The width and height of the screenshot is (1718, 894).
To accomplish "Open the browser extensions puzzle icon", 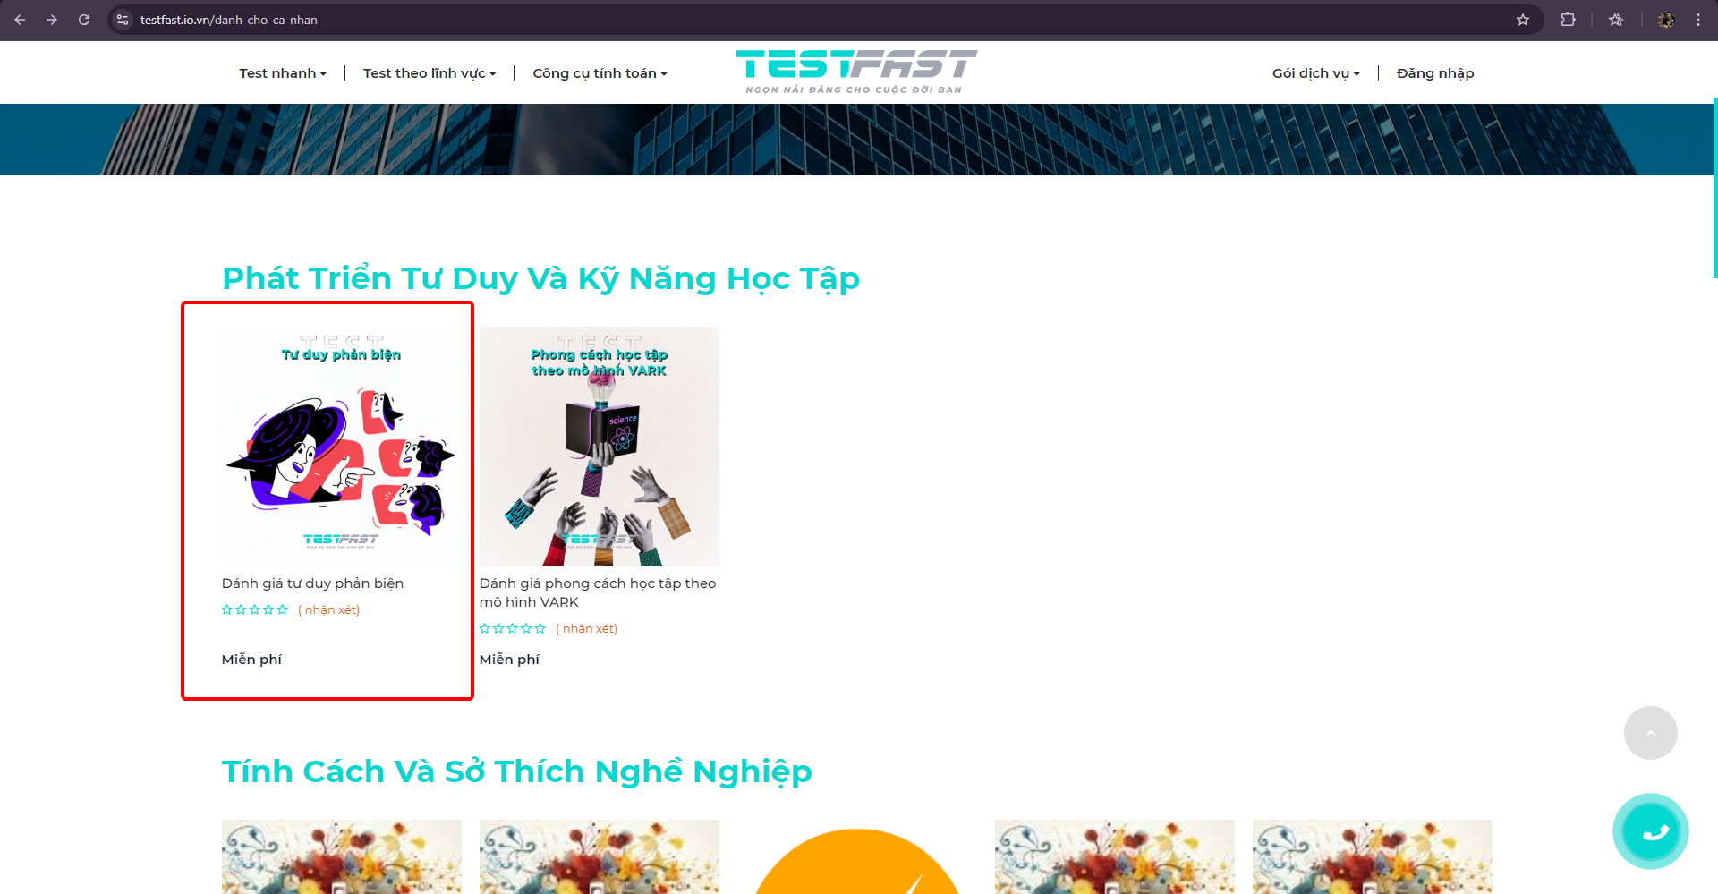I will point(1568,20).
